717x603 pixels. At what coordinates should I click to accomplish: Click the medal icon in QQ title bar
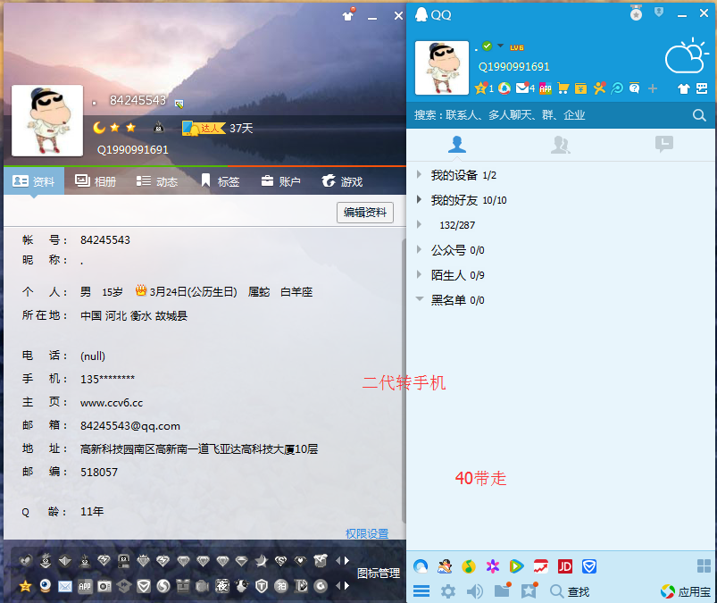tap(636, 13)
